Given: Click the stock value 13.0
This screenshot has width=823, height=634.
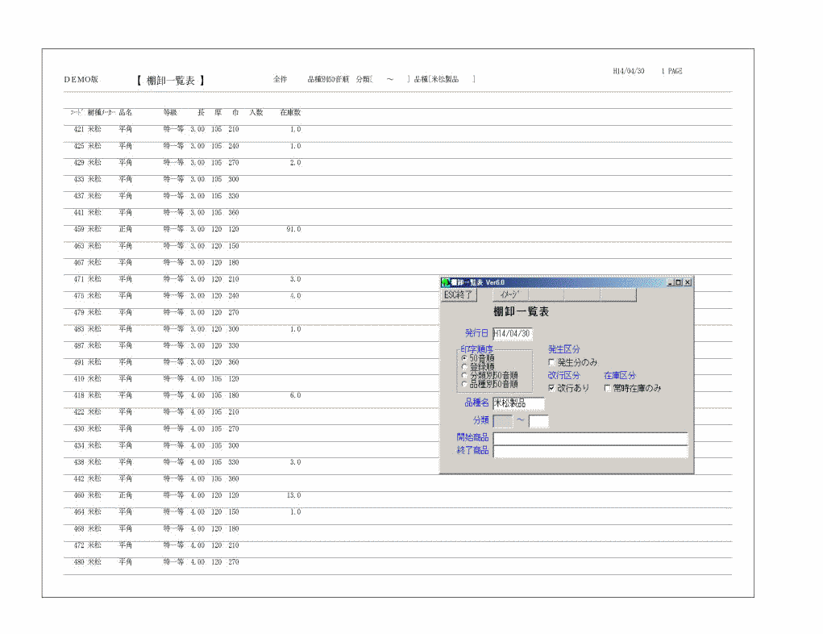Looking at the screenshot, I should pyautogui.click(x=293, y=495).
